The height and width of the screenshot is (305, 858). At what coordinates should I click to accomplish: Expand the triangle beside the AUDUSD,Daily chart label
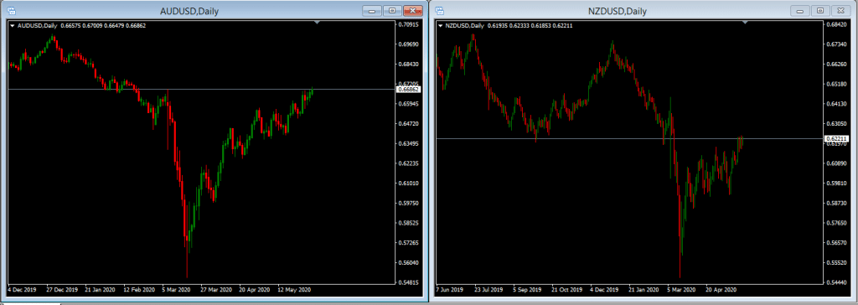13,25
